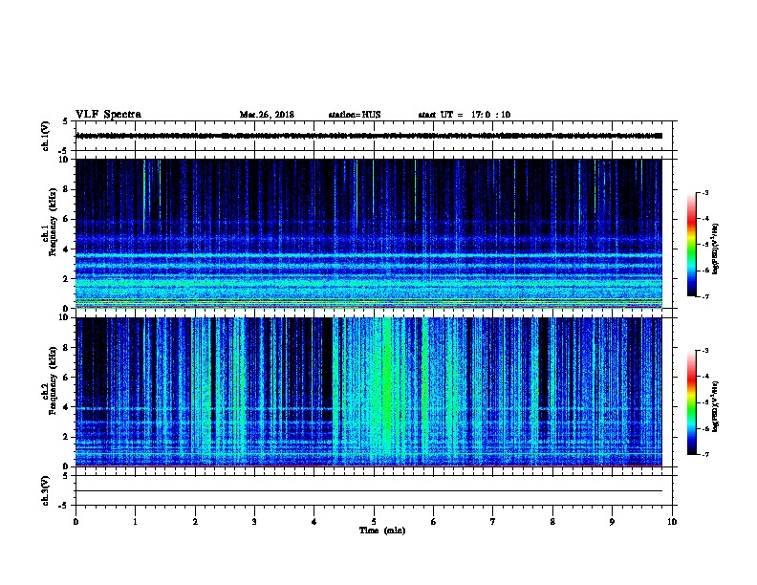Click the "Time (min)" axis title
Screen dimensions: 757x585
[382, 531]
